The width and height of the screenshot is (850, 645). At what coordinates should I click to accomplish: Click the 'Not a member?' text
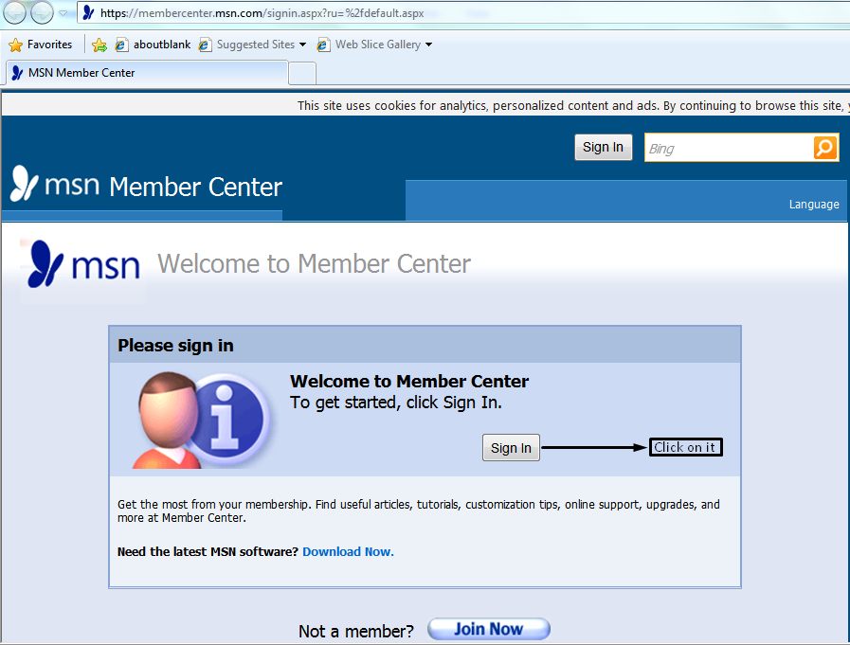point(355,632)
